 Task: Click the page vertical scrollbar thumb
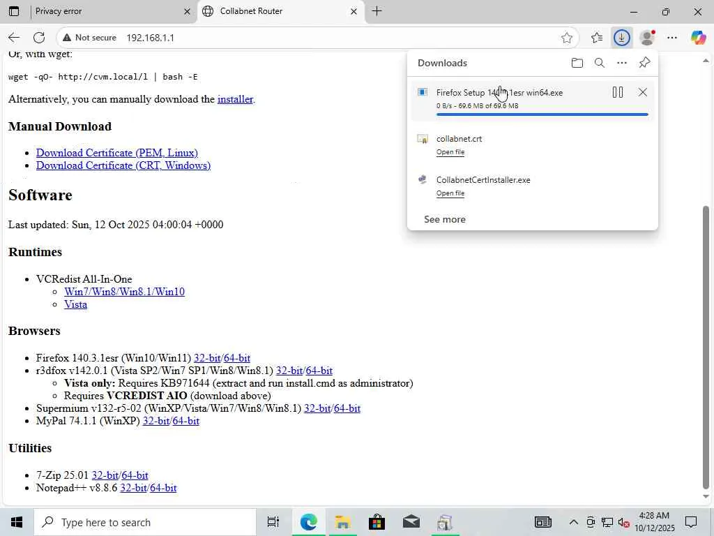pos(706,348)
